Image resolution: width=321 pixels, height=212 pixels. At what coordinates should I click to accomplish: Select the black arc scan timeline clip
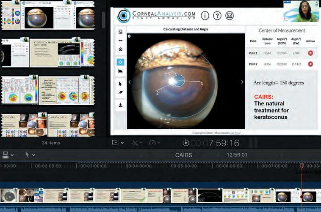click(210, 196)
